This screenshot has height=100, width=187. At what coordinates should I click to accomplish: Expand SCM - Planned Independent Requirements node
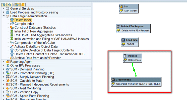tap(4, 84)
